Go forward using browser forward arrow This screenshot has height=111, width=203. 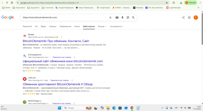(2, 3)
